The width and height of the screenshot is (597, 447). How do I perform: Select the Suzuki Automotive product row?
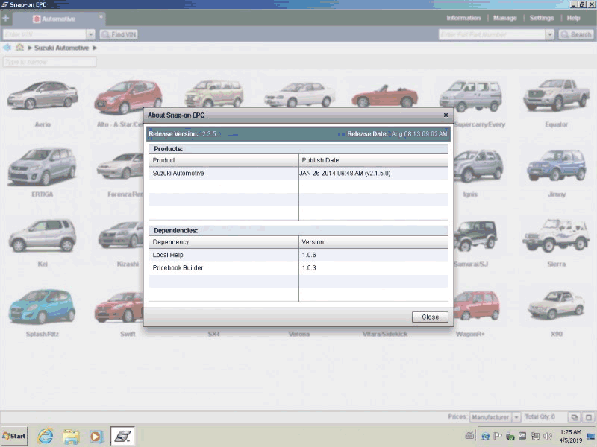click(x=298, y=174)
